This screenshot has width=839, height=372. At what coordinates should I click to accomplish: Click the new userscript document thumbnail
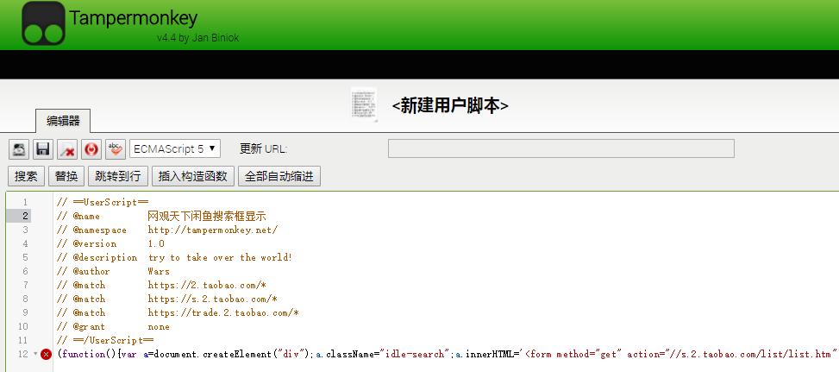coord(364,105)
